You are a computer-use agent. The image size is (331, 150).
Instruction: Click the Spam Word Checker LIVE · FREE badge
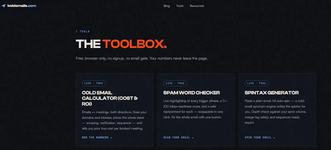pos(175,83)
